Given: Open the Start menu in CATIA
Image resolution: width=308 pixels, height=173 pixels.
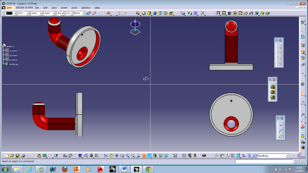Looking at the screenshot, I should pos(9,8).
